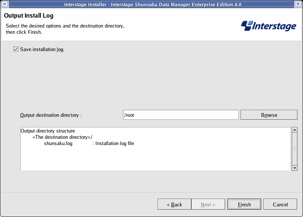Screen dimensions: 303x217
Task: Click the scrollbar up arrow
Action: [x=295, y=130]
